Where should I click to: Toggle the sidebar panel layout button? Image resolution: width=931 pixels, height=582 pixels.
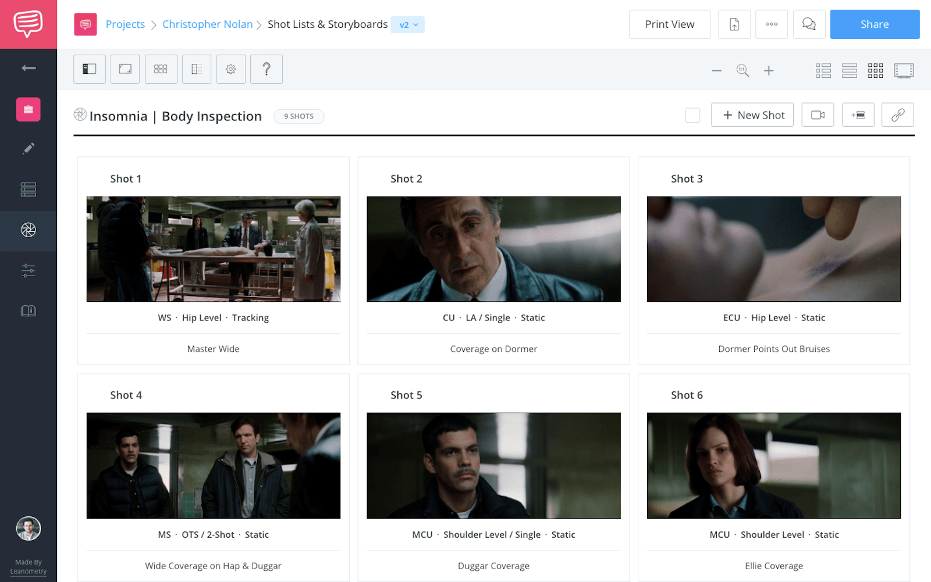pyautogui.click(x=90, y=69)
